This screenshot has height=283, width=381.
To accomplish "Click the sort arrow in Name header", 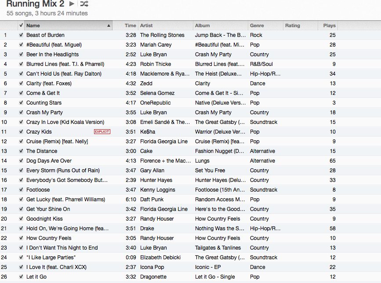I will 109,25.
